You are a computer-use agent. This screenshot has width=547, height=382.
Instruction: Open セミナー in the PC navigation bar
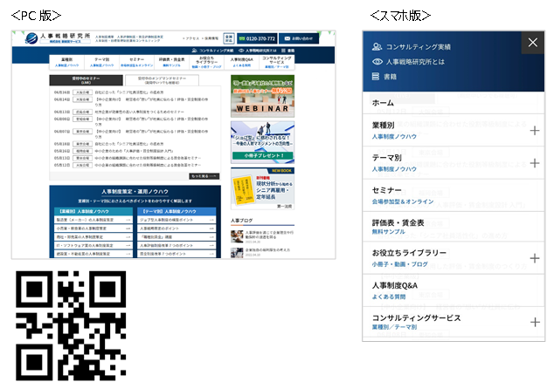click(136, 62)
